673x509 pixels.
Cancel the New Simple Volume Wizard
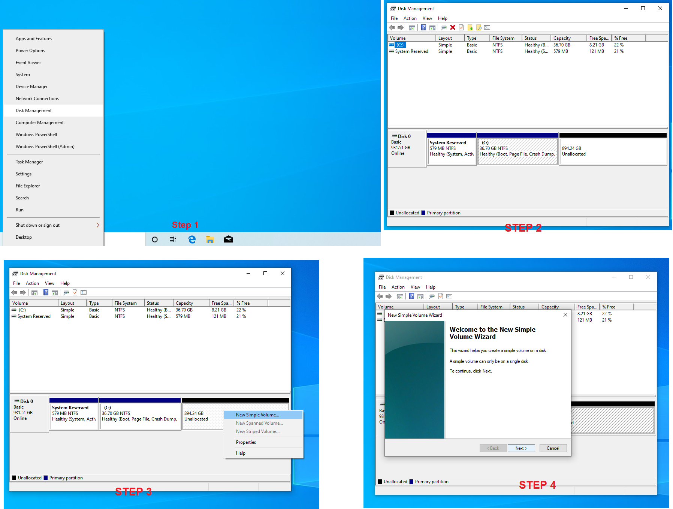[x=553, y=448]
